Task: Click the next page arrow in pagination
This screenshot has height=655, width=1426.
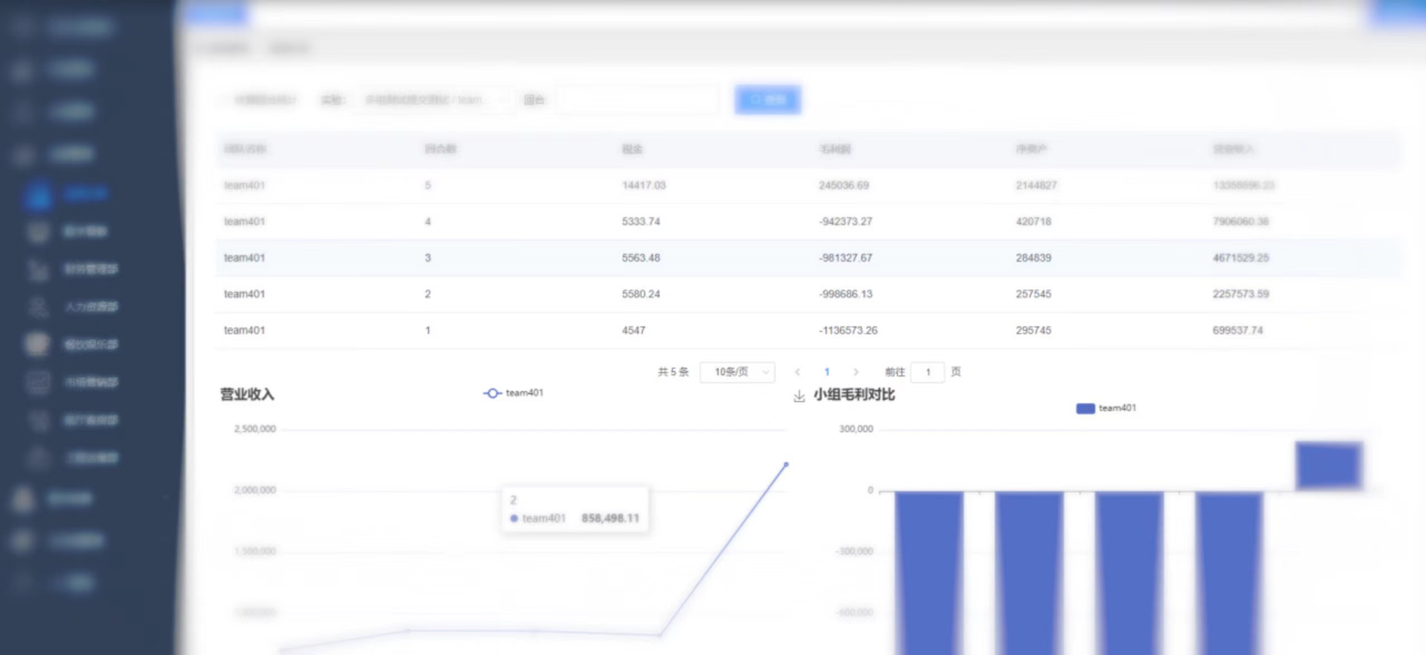Action: coord(856,372)
